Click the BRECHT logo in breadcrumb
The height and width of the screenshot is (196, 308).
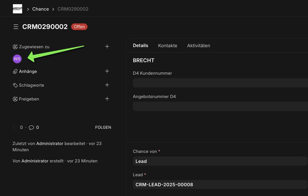tap(17, 9)
